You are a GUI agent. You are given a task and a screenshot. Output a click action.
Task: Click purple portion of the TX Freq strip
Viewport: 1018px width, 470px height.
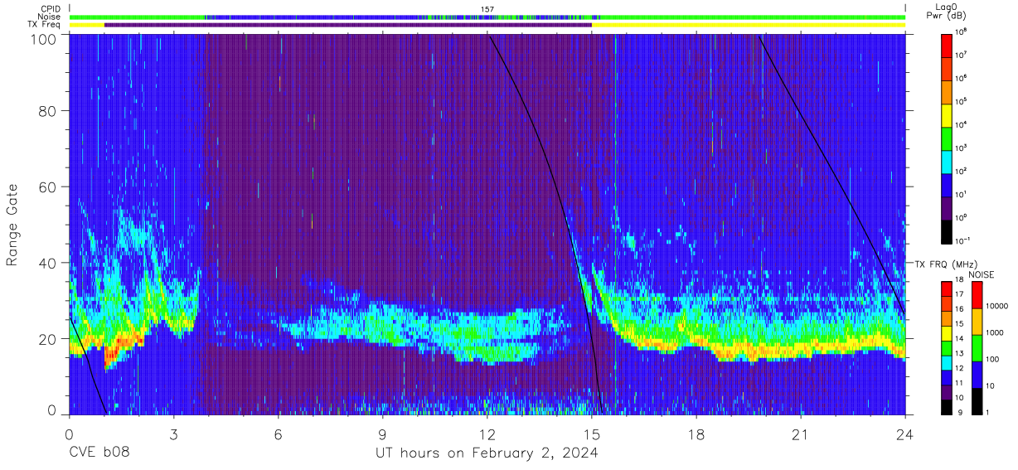point(348,25)
